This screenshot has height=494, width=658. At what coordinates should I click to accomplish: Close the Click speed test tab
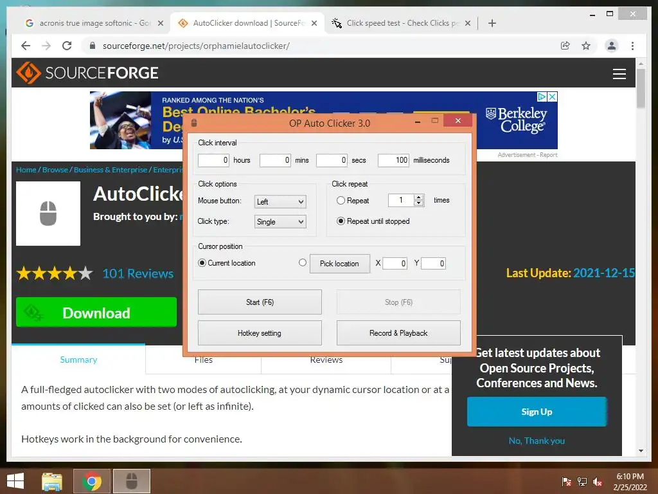(468, 23)
